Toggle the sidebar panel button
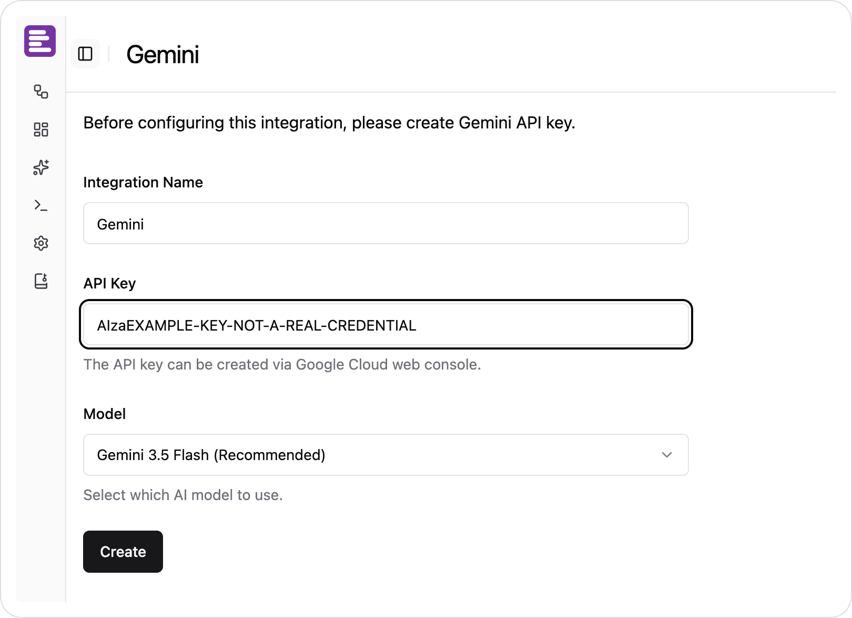This screenshot has width=852, height=618. 85,54
